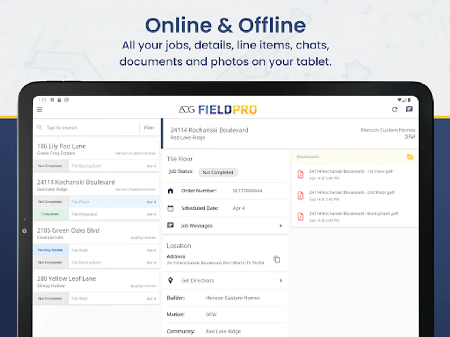450x337 pixels.
Task: Click the Get Directions map pin icon
Action: (x=170, y=280)
